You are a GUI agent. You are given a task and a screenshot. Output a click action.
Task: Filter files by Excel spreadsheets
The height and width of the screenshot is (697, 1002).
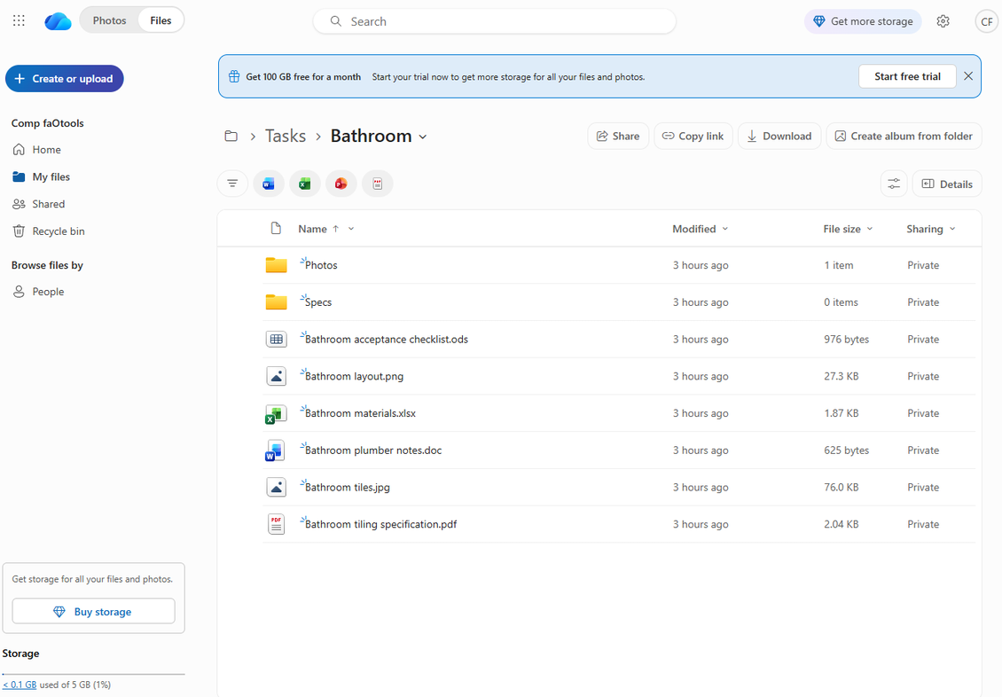pos(305,184)
